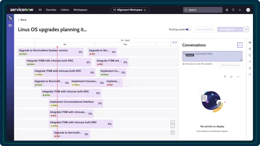Open the Favorites menu
Screen dimensions: 260x146
tap(51, 10)
